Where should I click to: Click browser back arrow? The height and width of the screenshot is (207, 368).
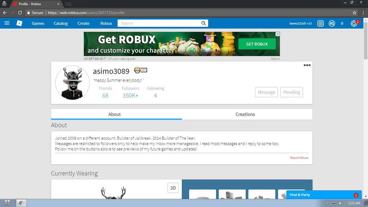coord(5,13)
